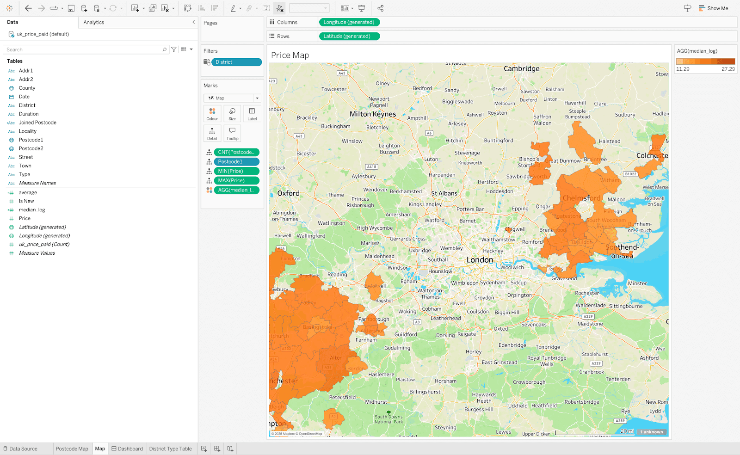Screen dimensions: 740x455
Task: Open Presentation mode
Action: click(x=362, y=8)
